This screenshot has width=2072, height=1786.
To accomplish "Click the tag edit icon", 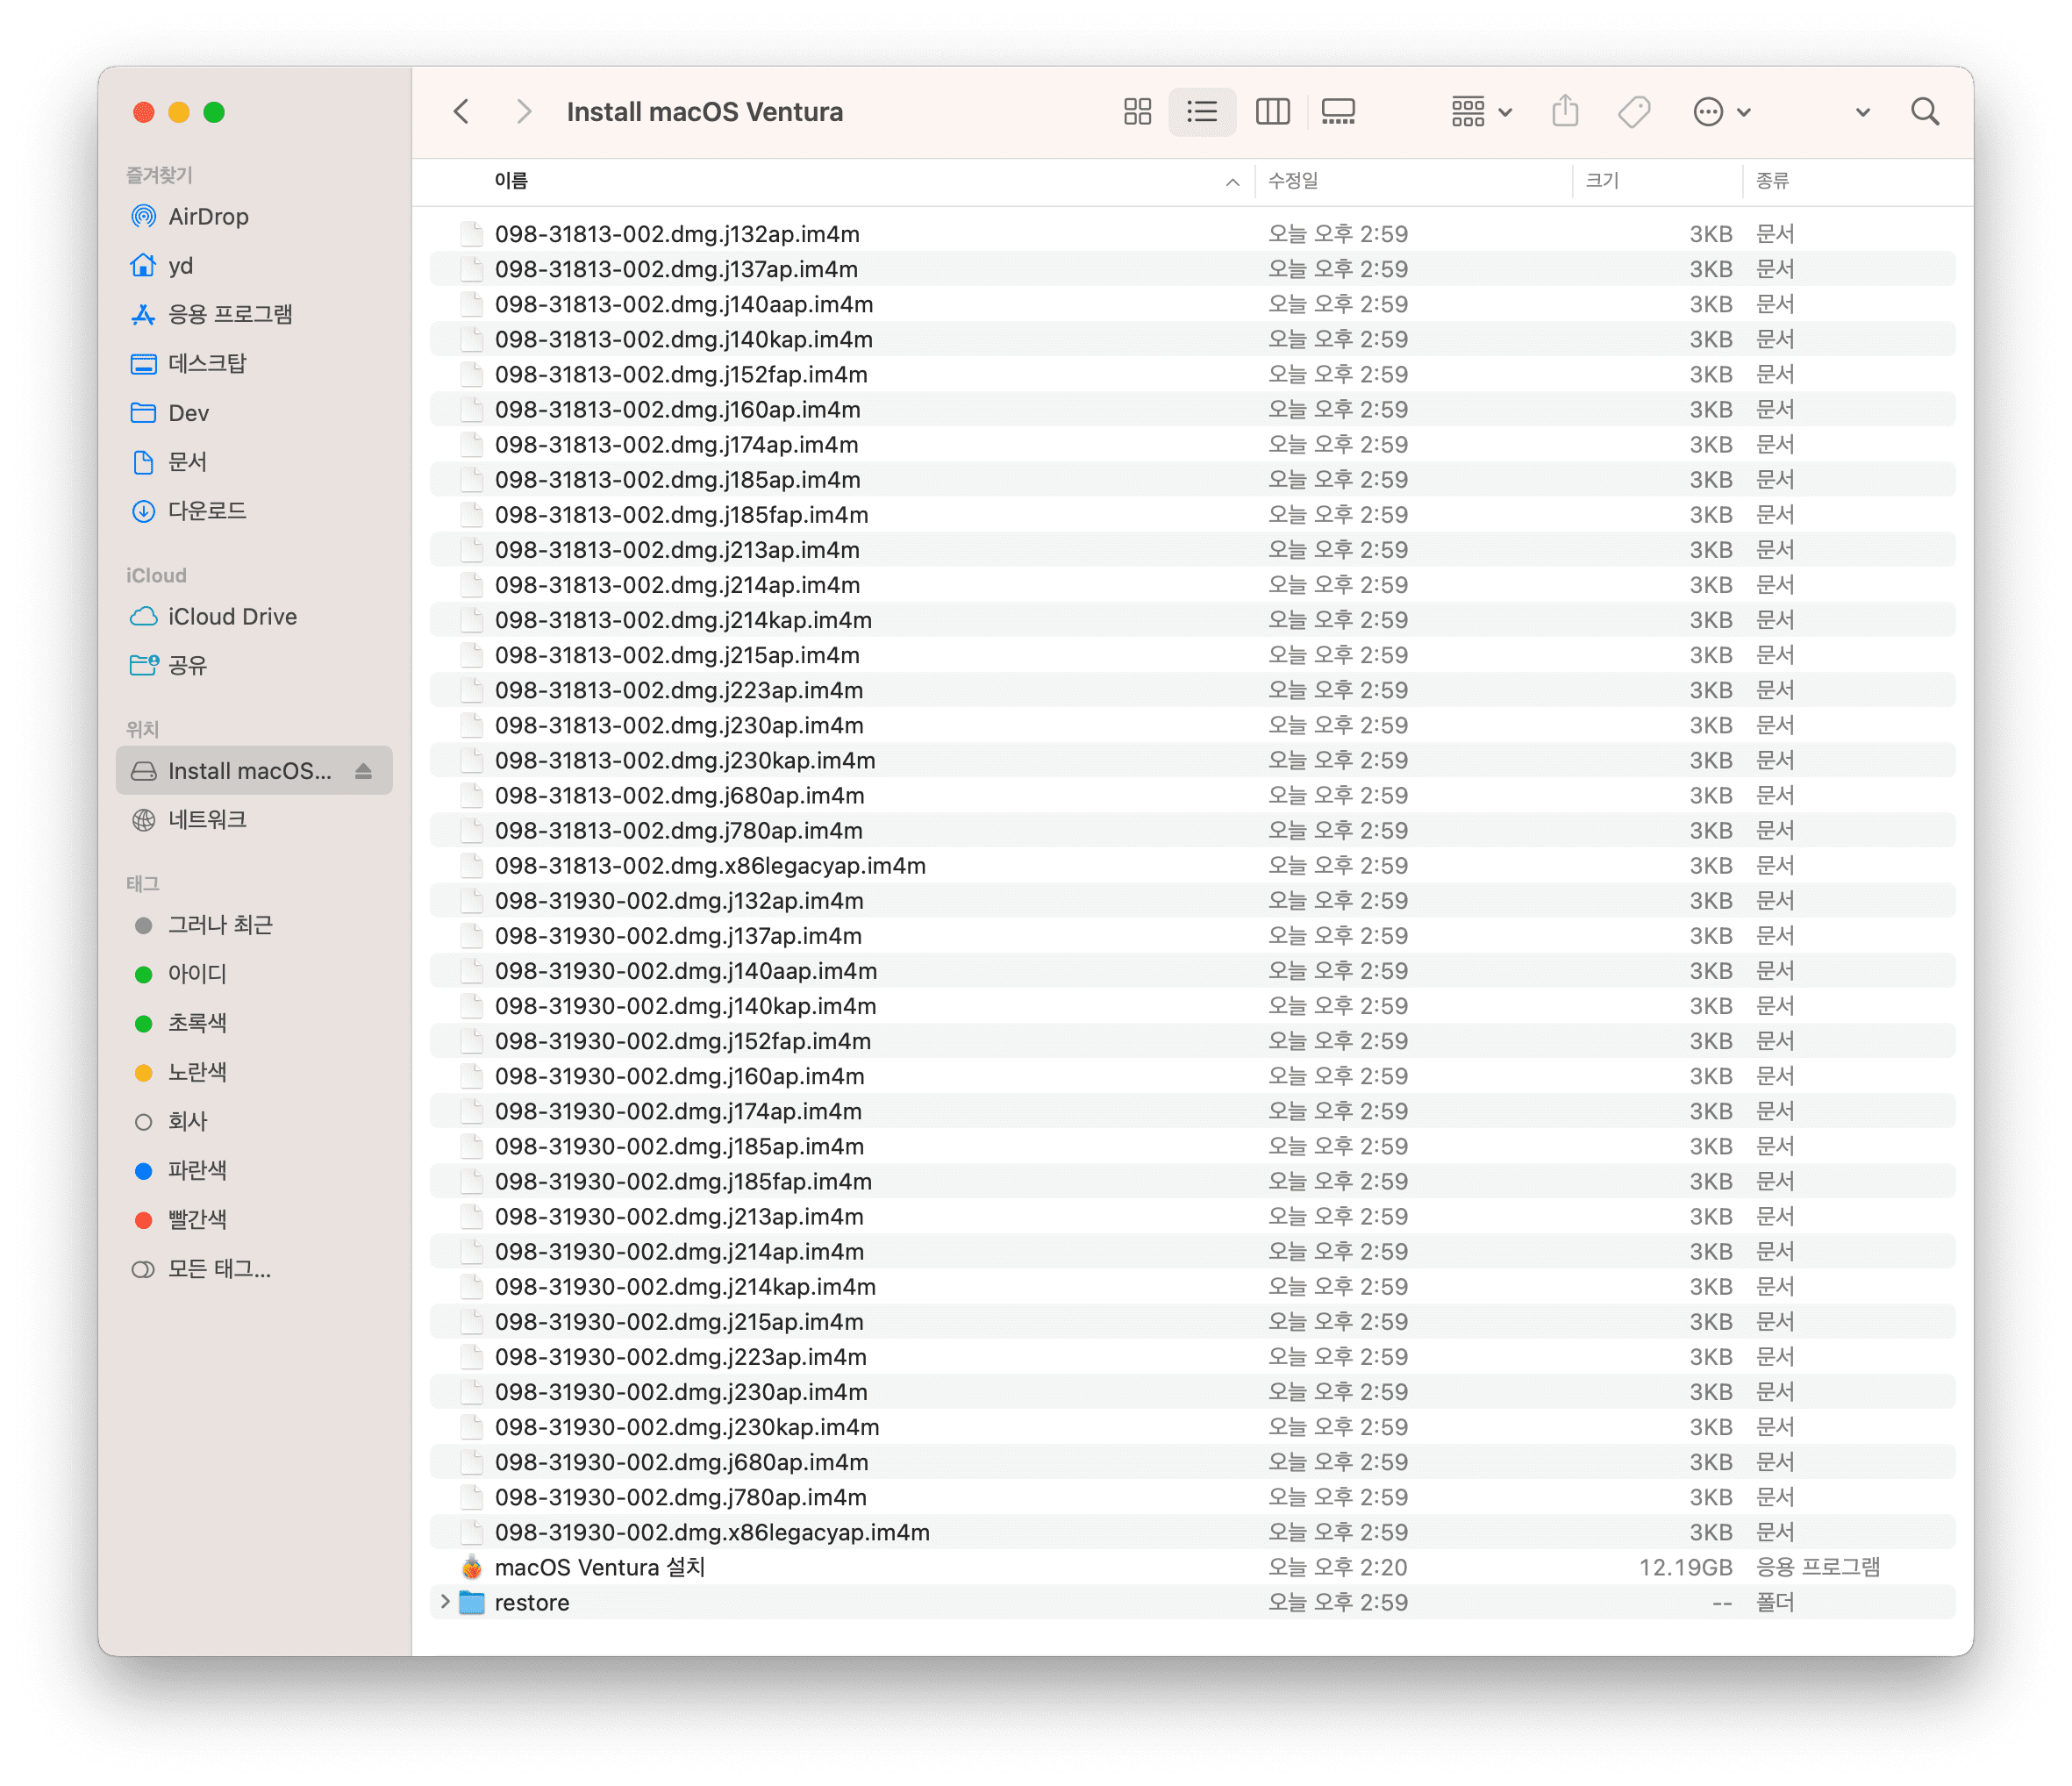I will point(1633,111).
